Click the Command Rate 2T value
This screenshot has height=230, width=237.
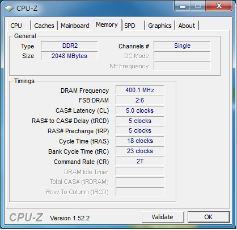pyautogui.click(x=140, y=161)
